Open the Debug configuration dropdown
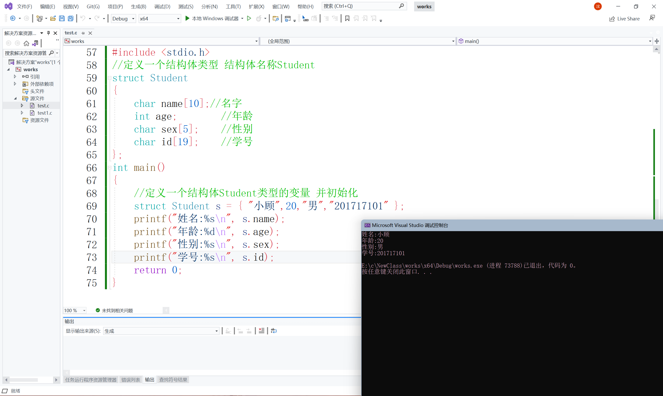663x396 pixels. coord(123,18)
